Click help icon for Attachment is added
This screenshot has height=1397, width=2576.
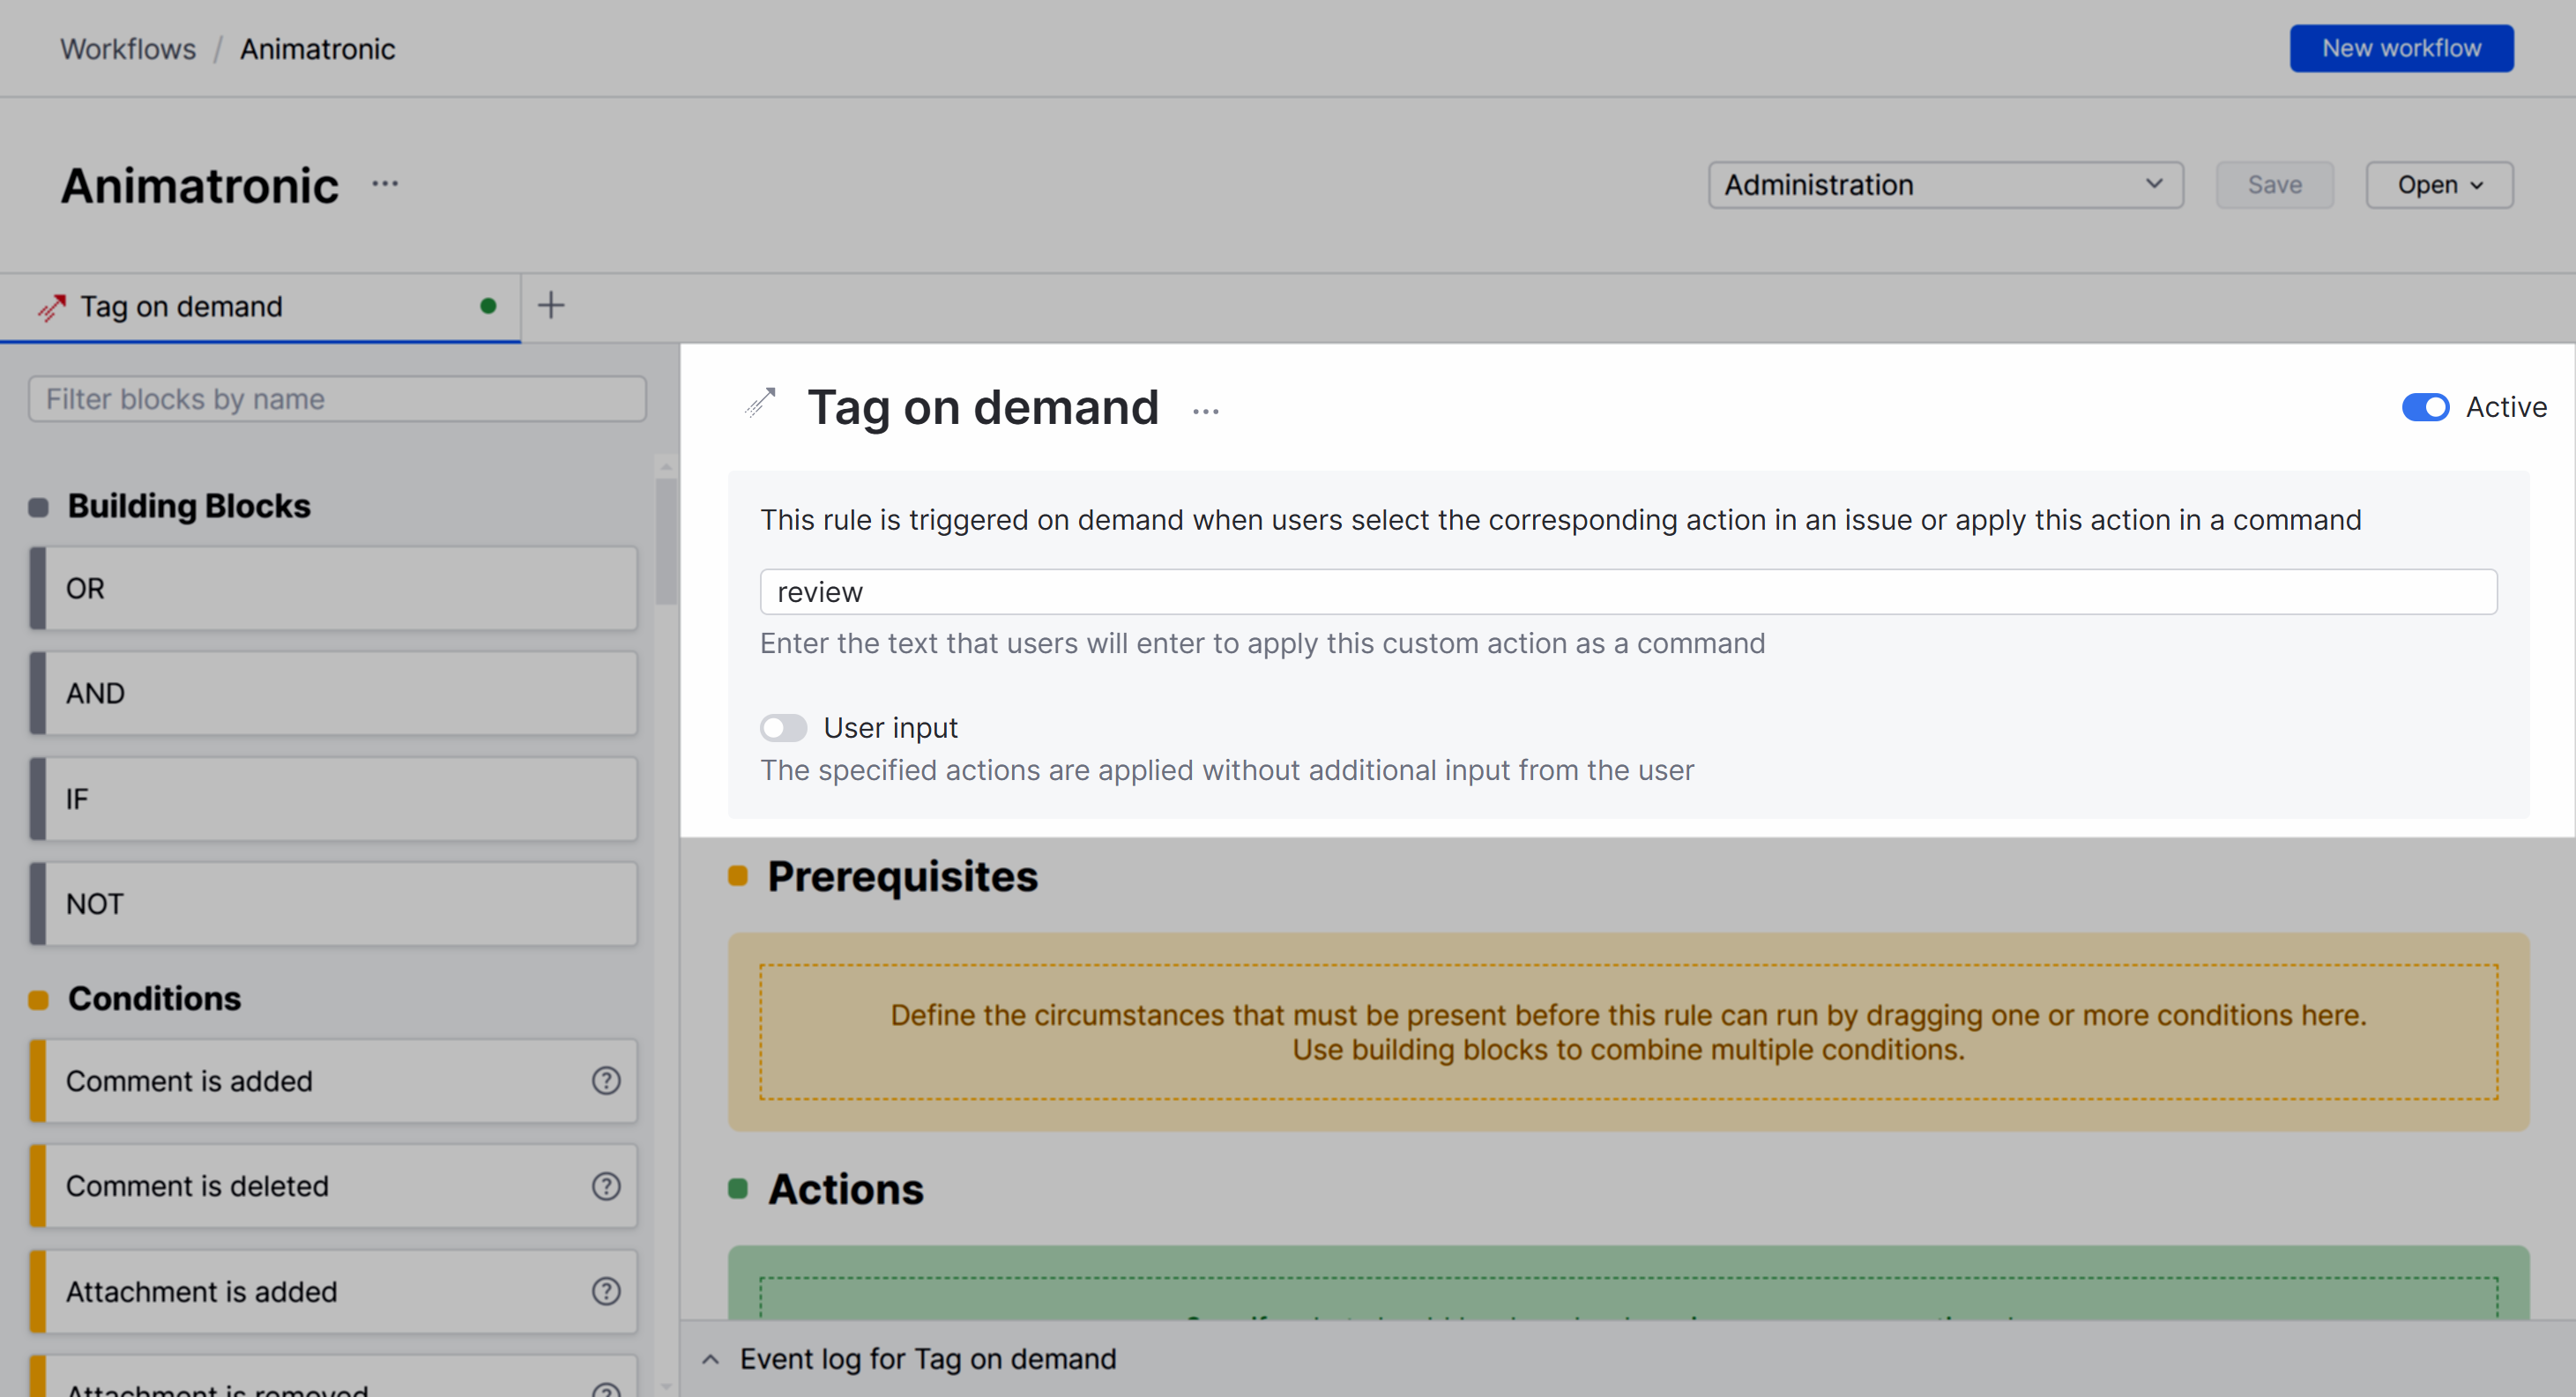pos(606,1291)
